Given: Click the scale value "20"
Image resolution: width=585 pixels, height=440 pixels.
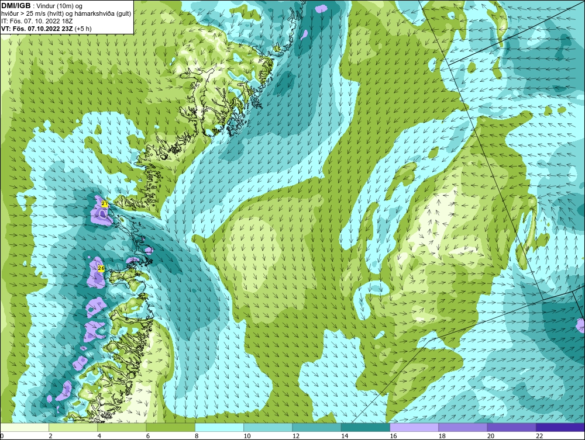Looking at the screenshot, I should pyautogui.click(x=491, y=436).
